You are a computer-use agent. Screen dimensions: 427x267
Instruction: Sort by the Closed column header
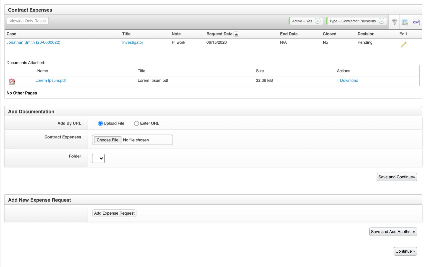[x=330, y=34]
